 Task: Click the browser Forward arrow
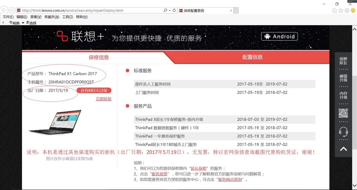11,10
